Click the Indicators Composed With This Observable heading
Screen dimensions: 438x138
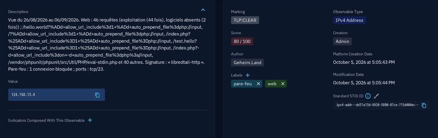coord(46,121)
